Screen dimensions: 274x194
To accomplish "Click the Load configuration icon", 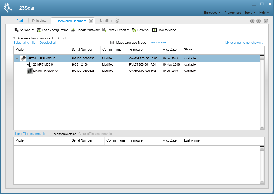I will pyautogui.click(x=39, y=30).
